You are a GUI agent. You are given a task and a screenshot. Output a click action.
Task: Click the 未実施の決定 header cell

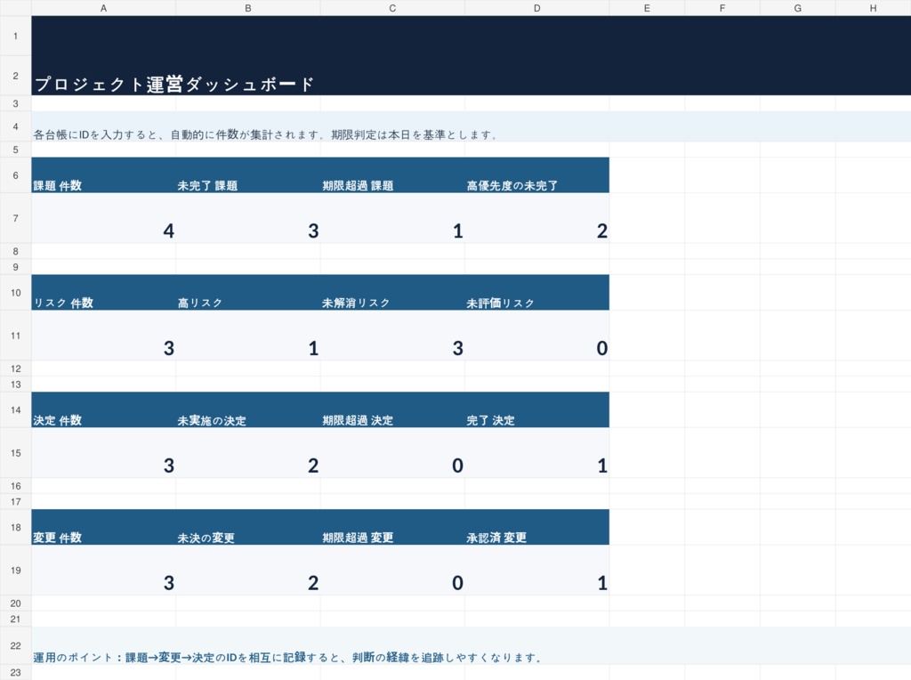click(248, 409)
